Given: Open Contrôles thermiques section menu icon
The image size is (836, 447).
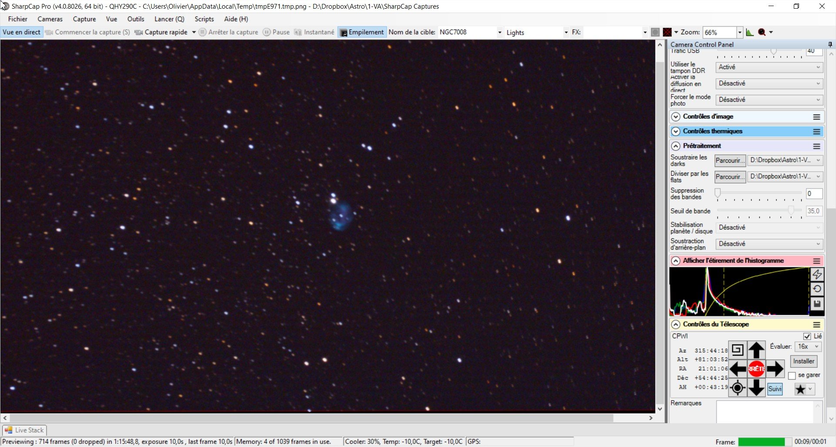Looking at the screenshot, I should click(x=816, y=132).
